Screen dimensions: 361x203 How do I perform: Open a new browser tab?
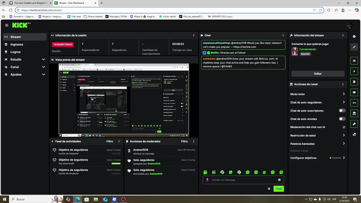102,3
